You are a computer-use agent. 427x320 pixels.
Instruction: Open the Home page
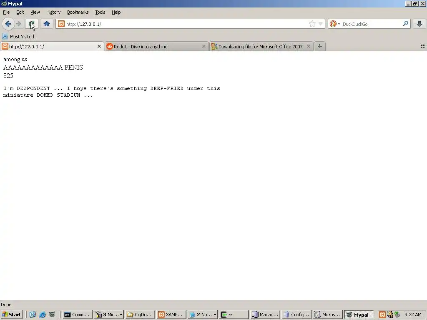tap(47, 24)
